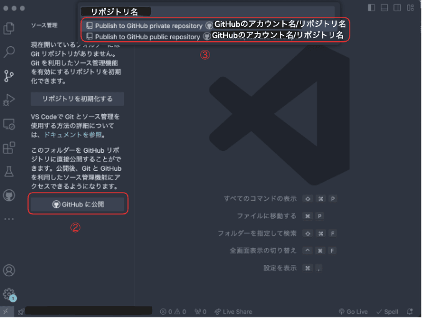Click the 設定を表示 shortcut hint
The height and width of the screenshot is (318, 422).
pos(280,268)
